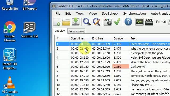Image resolution: width=170 pixels, height=96 pixels.
Task: Select 'Hello, Evil Corp.' subtitle line
Action: 113,58
